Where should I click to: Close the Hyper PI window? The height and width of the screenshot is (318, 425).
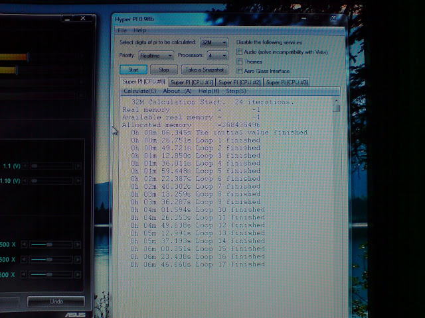[333, 18]
